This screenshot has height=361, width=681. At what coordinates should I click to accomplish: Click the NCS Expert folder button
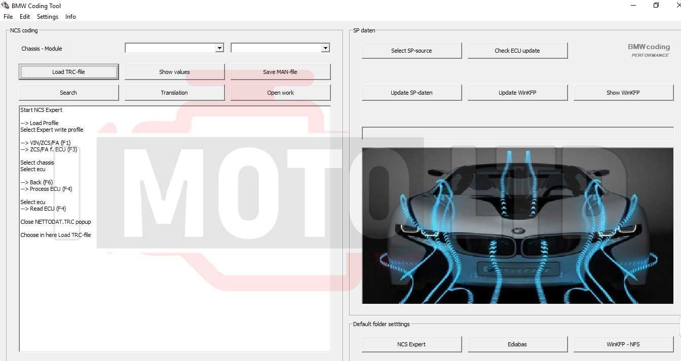(x=411, y=344)
